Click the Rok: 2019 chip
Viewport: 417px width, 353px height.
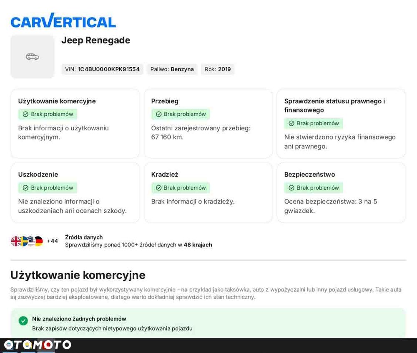pos(218,69)
